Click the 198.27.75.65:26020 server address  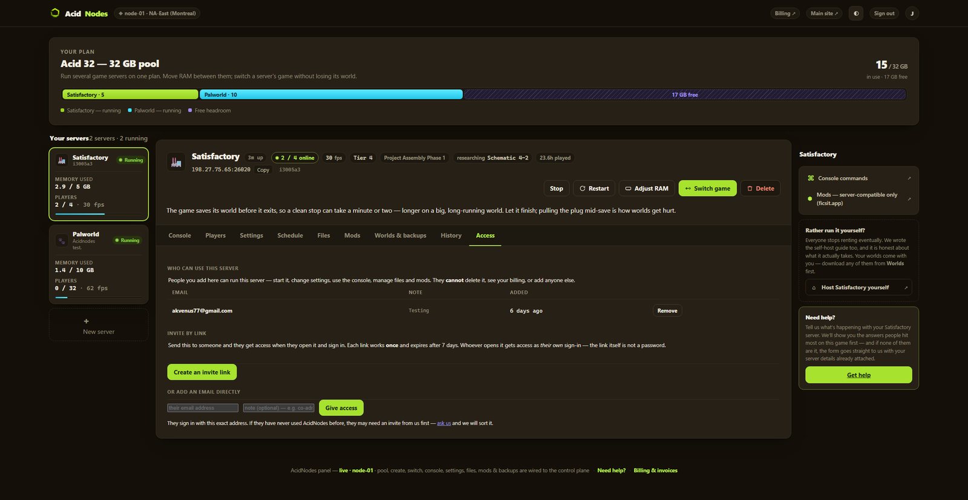221,170
